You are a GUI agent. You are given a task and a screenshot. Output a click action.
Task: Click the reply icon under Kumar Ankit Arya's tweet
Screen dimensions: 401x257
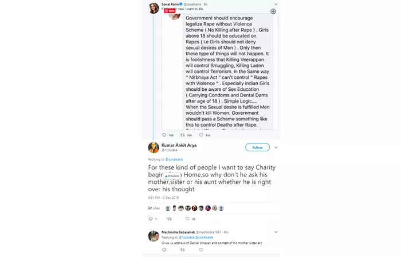click(x=151, y=218)
